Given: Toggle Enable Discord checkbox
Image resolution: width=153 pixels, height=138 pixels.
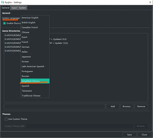Looking at the screenshot, I should [x=4, y=23].
